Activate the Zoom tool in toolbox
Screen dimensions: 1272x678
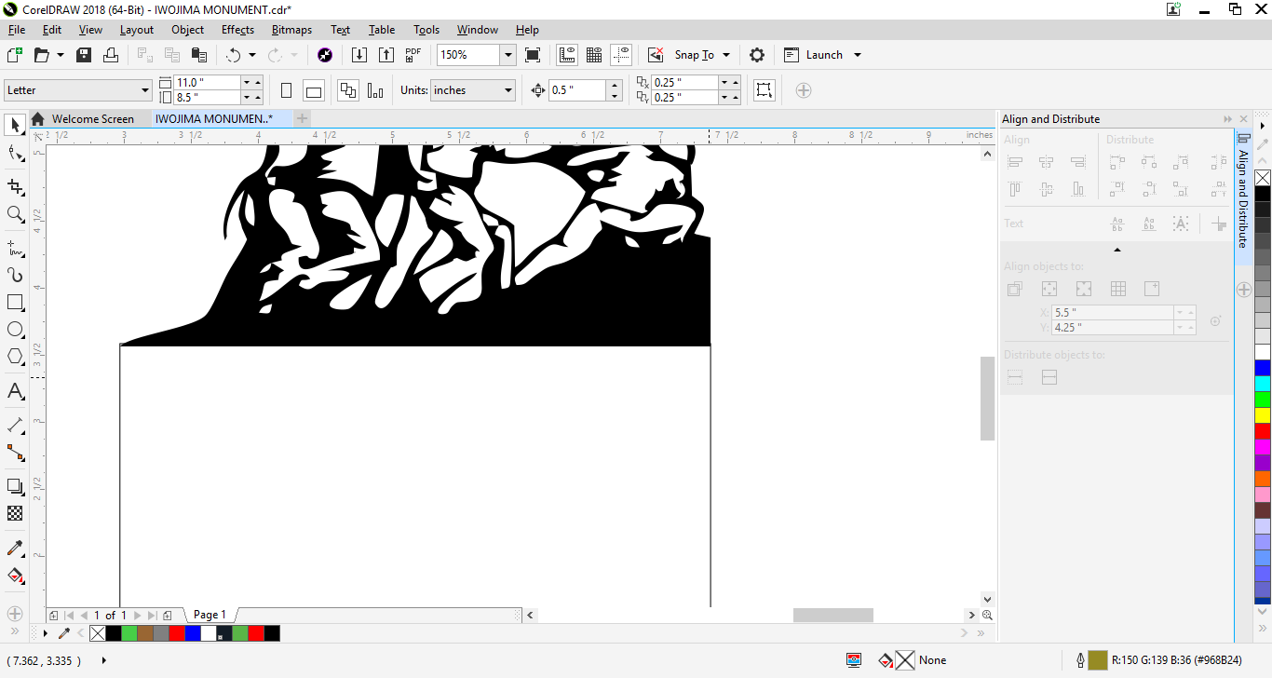click(16, 215)
